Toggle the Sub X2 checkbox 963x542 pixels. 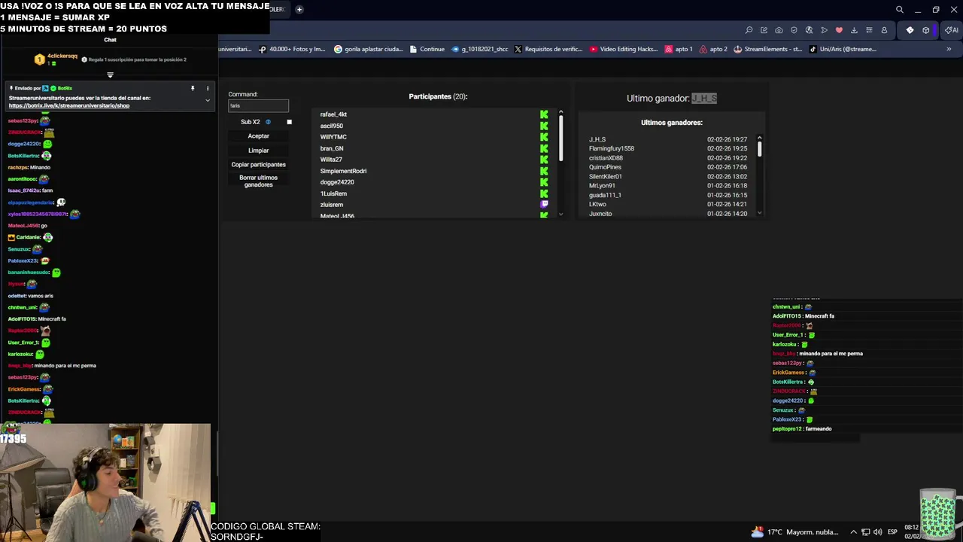[289, 122]
